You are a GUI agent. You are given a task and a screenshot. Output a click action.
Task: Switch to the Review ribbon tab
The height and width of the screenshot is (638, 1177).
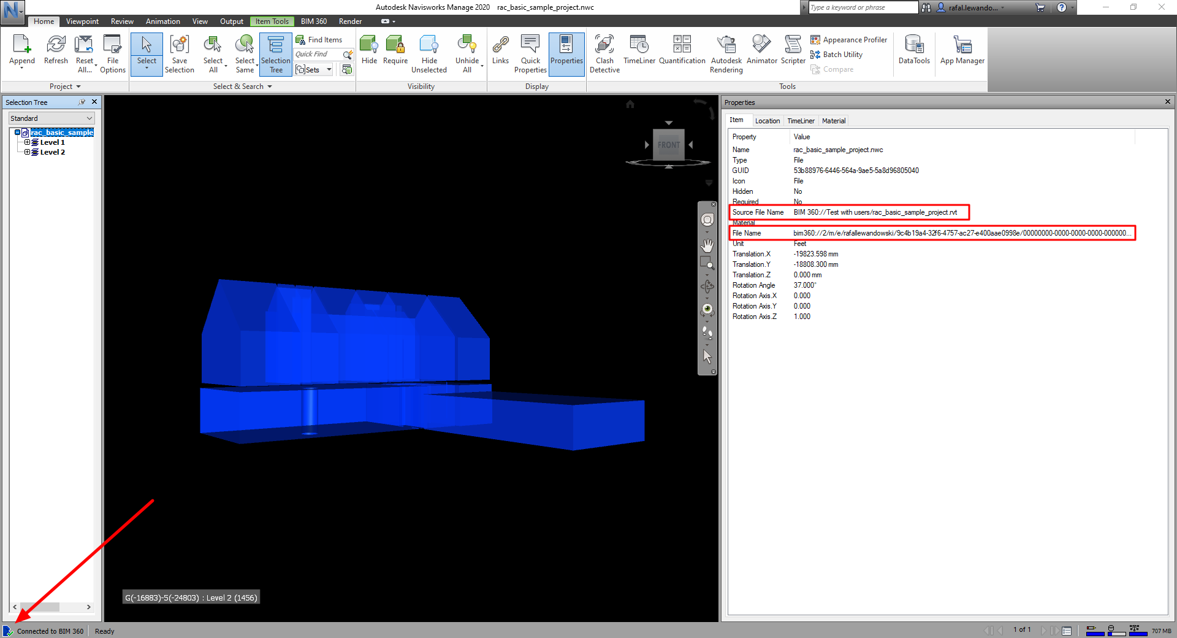[x=122, y=21]
